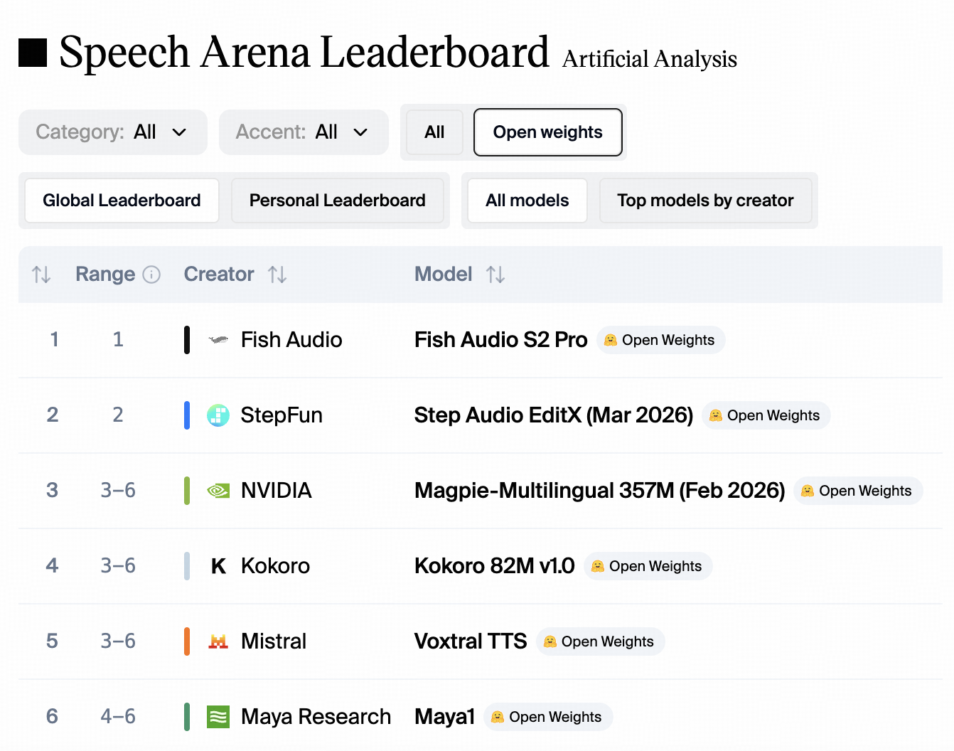Screen dimensions: 954x751
Task: Click the rank column sort arrows icon
Action: coord(41,275)
